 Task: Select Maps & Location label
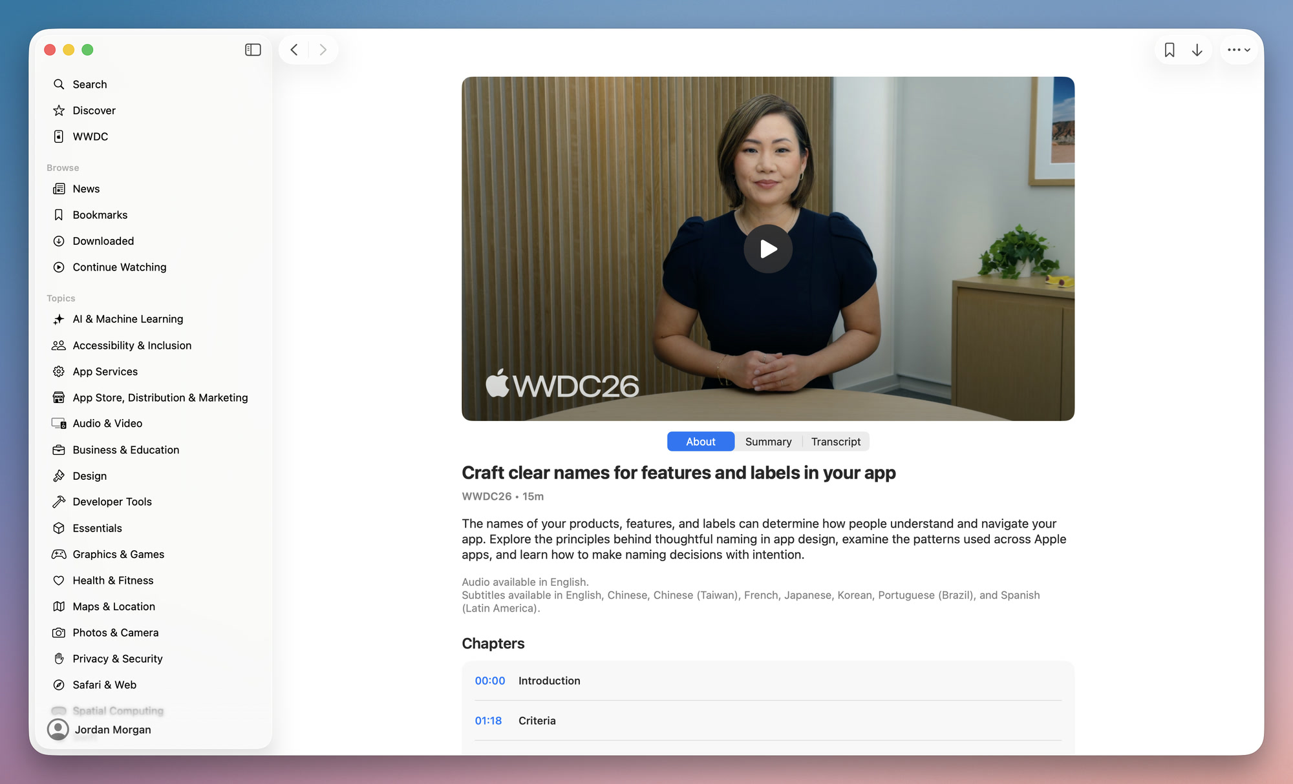(114, 606)
